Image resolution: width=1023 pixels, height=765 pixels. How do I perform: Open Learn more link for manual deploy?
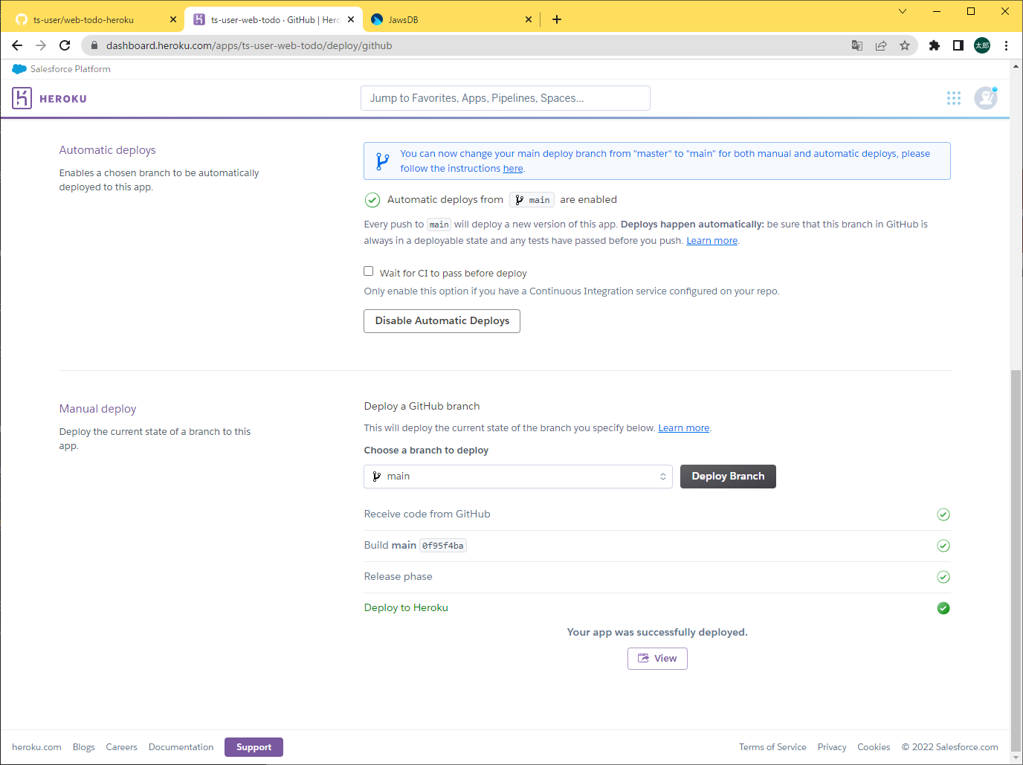point(683,428)
